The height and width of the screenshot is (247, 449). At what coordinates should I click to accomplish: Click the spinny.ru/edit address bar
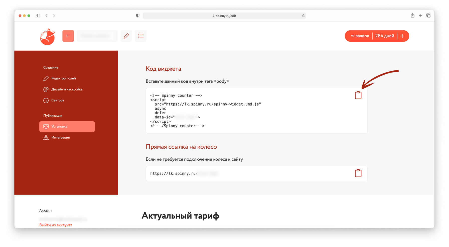(x=224, y=16)
